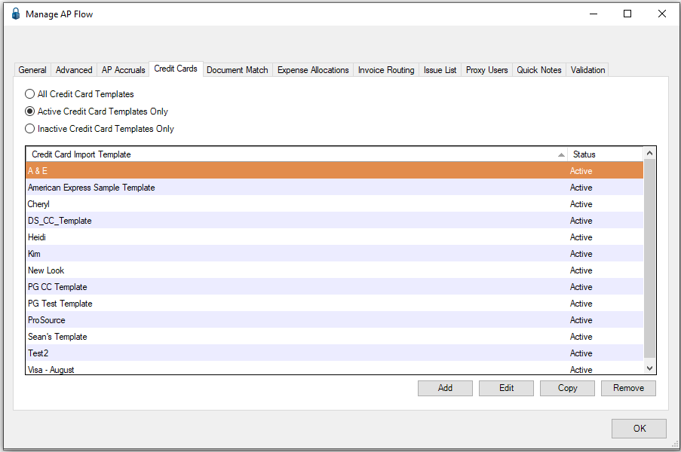This screenshot has width=681, height=452.
Task: Go to the Issue List tab
Action: coord(440,70)
